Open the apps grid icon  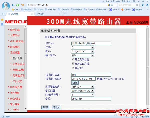coord(147,5)
